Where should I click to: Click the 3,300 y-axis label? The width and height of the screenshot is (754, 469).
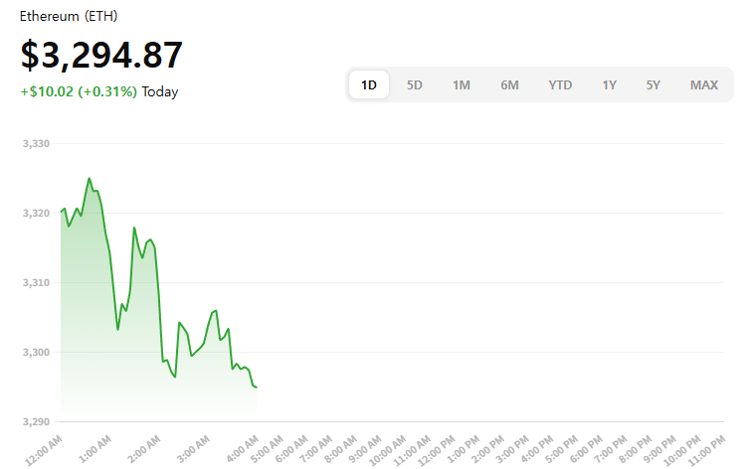36,353
